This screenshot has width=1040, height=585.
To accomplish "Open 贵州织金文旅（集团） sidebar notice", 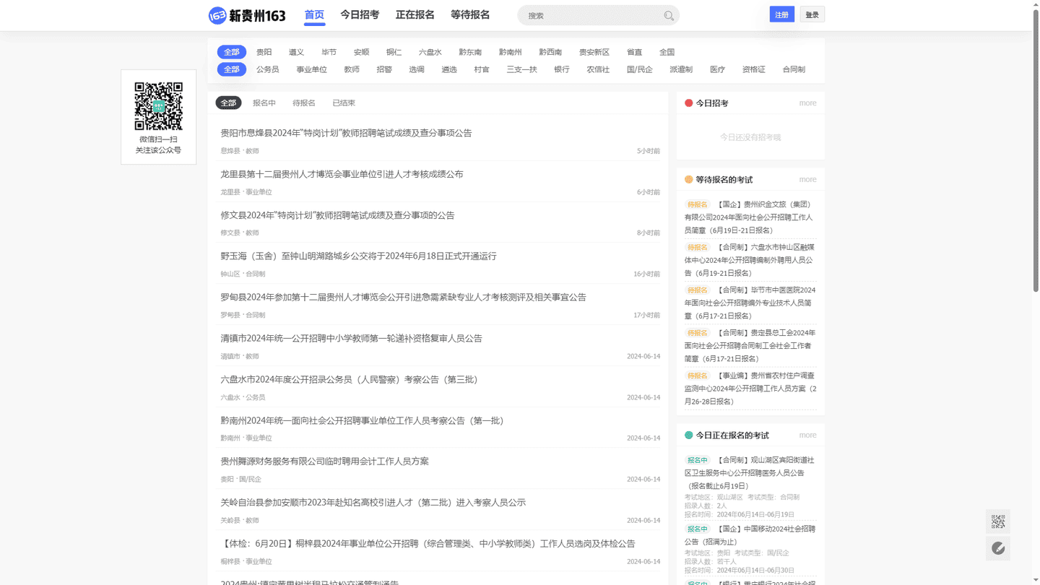I will coord(750,217).
